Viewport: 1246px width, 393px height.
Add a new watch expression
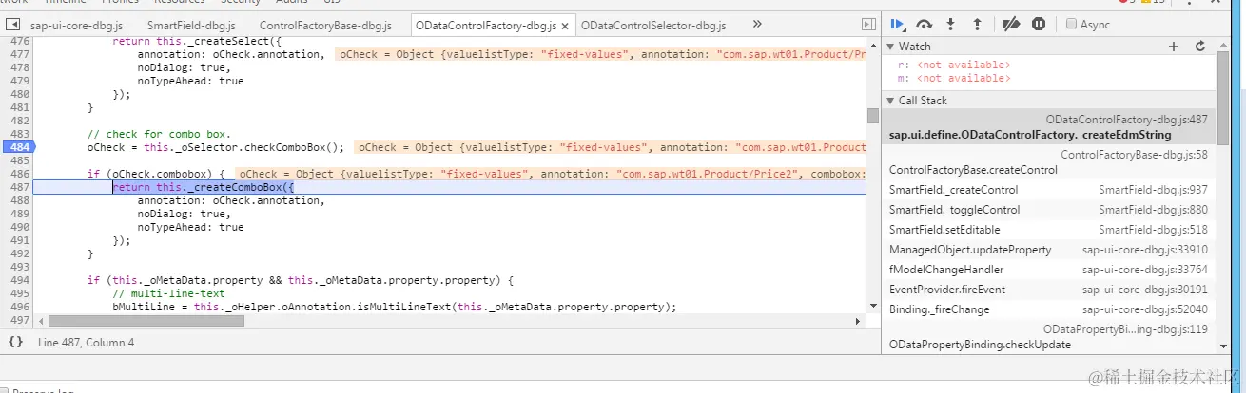tap(1174, 46)
